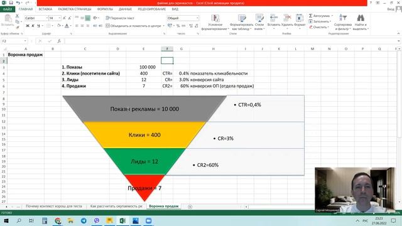Decrease the font size
Image resolution: width=402 pixels, height=226 pixels.
[70, 18]
